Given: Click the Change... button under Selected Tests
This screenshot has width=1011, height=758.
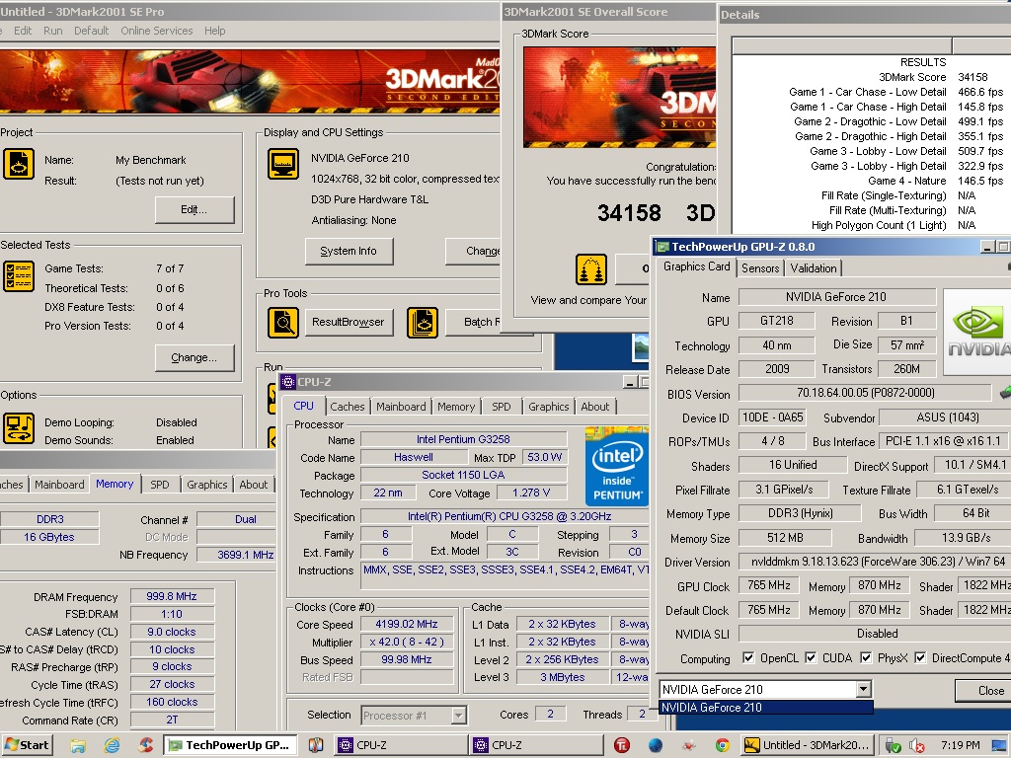Looking at the screenshot, I should (194, 357).
